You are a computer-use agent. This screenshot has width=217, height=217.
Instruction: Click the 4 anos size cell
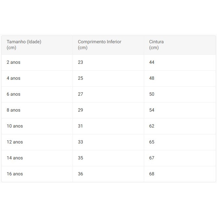[13, 78]
